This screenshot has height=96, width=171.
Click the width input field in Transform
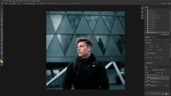coord(152,45)
